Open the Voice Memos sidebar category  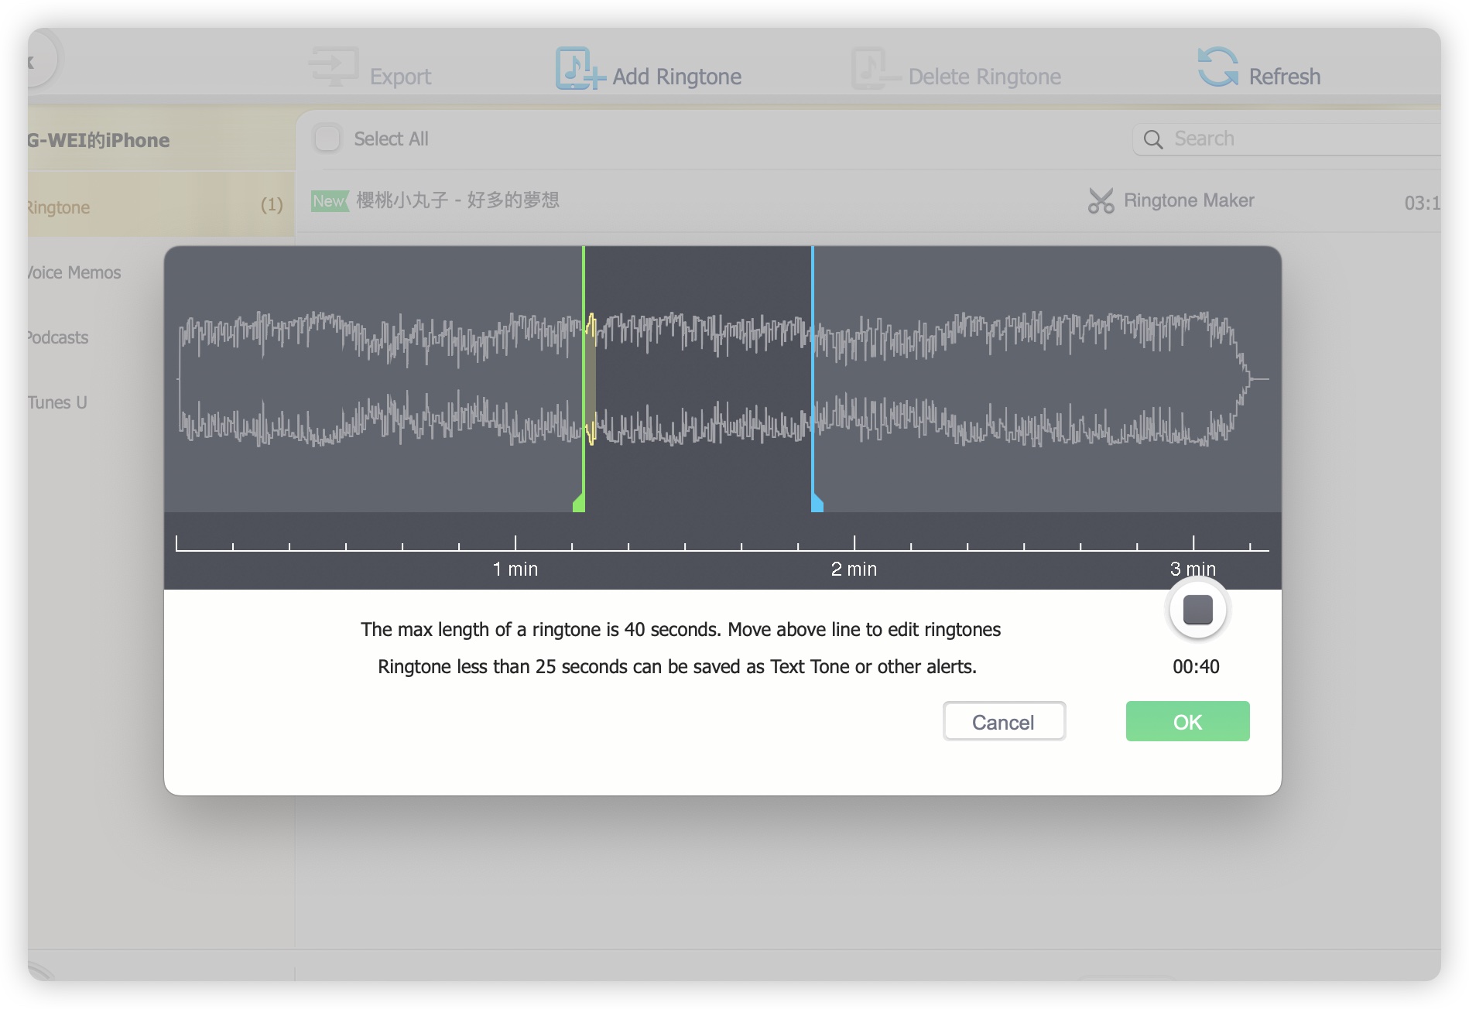coord(74,272)
